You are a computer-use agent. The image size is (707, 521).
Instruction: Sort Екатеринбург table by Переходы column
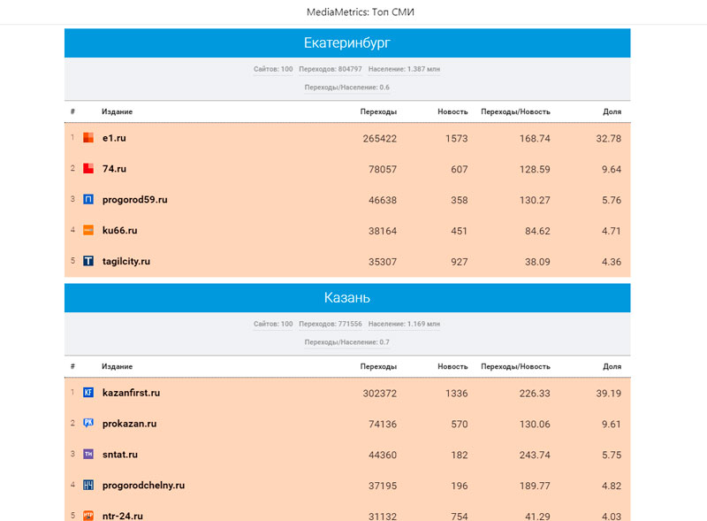coord(378,111)
